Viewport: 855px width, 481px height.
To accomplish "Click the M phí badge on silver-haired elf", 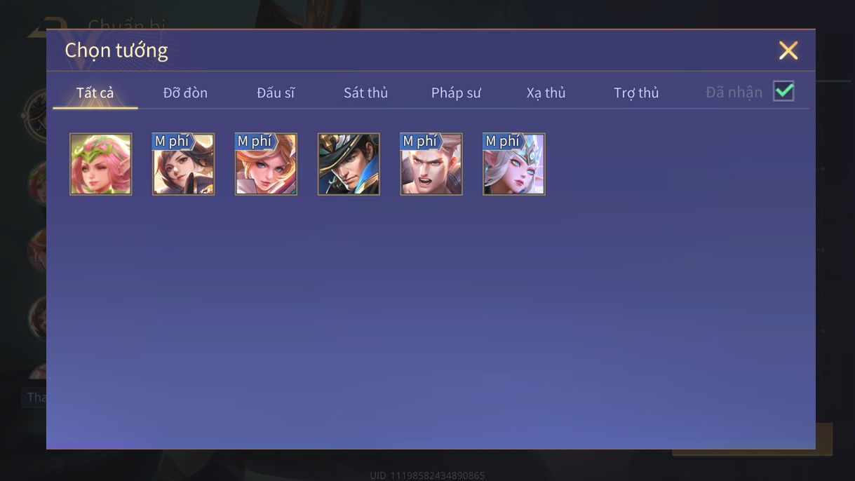I will pyautogui.click(x=504, y=141).
